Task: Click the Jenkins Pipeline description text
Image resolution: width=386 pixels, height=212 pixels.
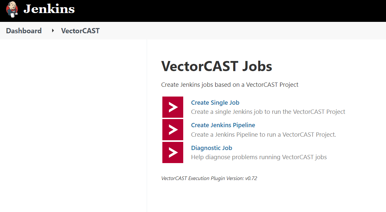Action: (x=263, y=134)
